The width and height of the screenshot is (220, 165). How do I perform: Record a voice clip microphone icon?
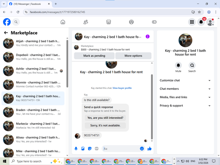tap(76, 149)
